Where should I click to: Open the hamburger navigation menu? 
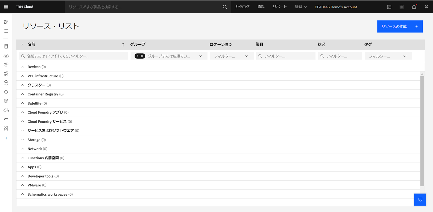(x=6, y=7)
